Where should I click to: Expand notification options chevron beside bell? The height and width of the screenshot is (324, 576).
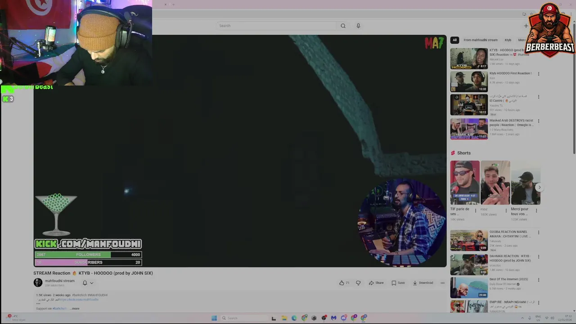(x=91, y=283)
